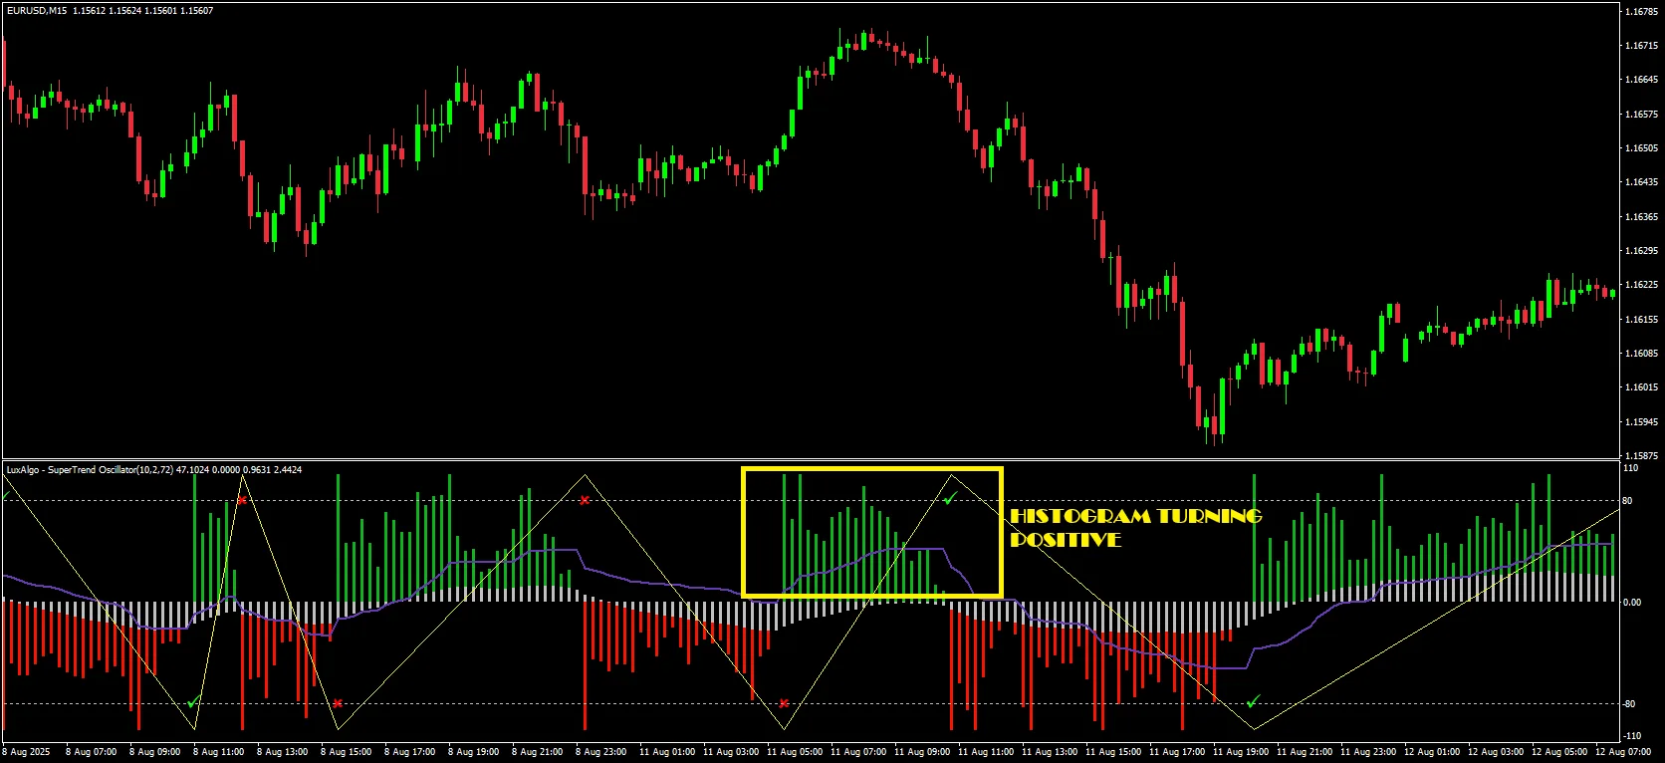
Task: Click the 11 Aug 23:00 time label
Action: click(1368, 752)
